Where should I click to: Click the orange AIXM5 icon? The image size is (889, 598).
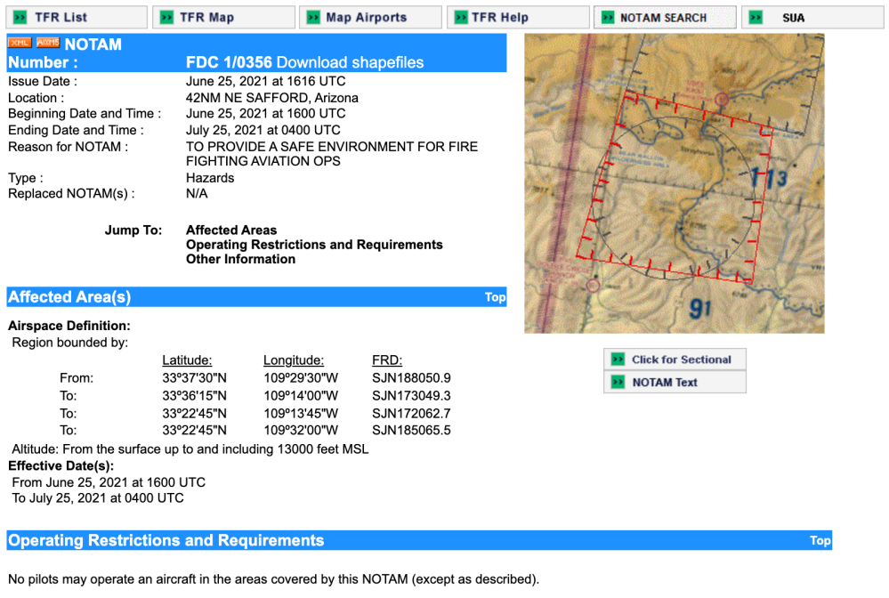pos(48,44)
